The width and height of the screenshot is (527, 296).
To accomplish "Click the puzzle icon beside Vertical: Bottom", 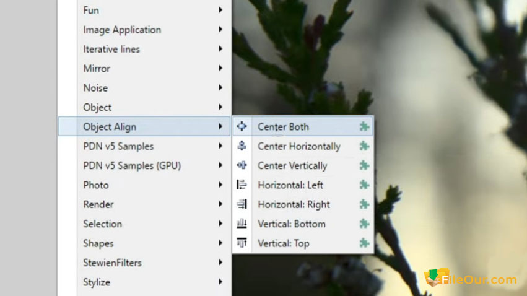I will [364, 224].
